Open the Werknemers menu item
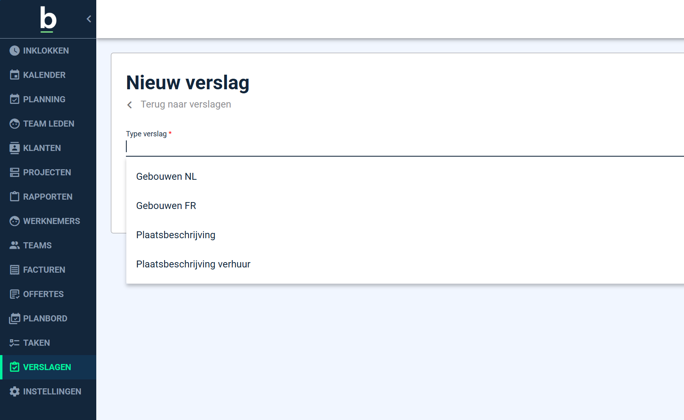 coord(51,221)
